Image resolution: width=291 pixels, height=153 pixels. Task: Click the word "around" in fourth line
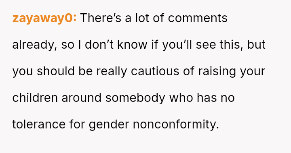[x=82, y=98]
